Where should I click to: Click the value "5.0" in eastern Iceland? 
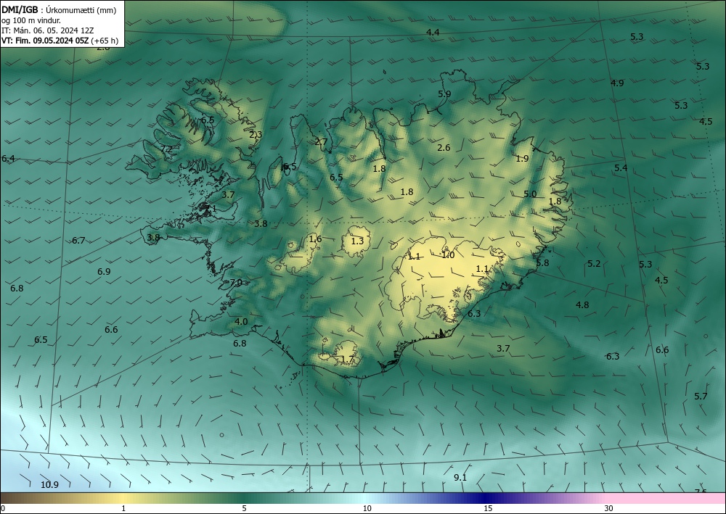pyautogui.click(x=530, y=194)
